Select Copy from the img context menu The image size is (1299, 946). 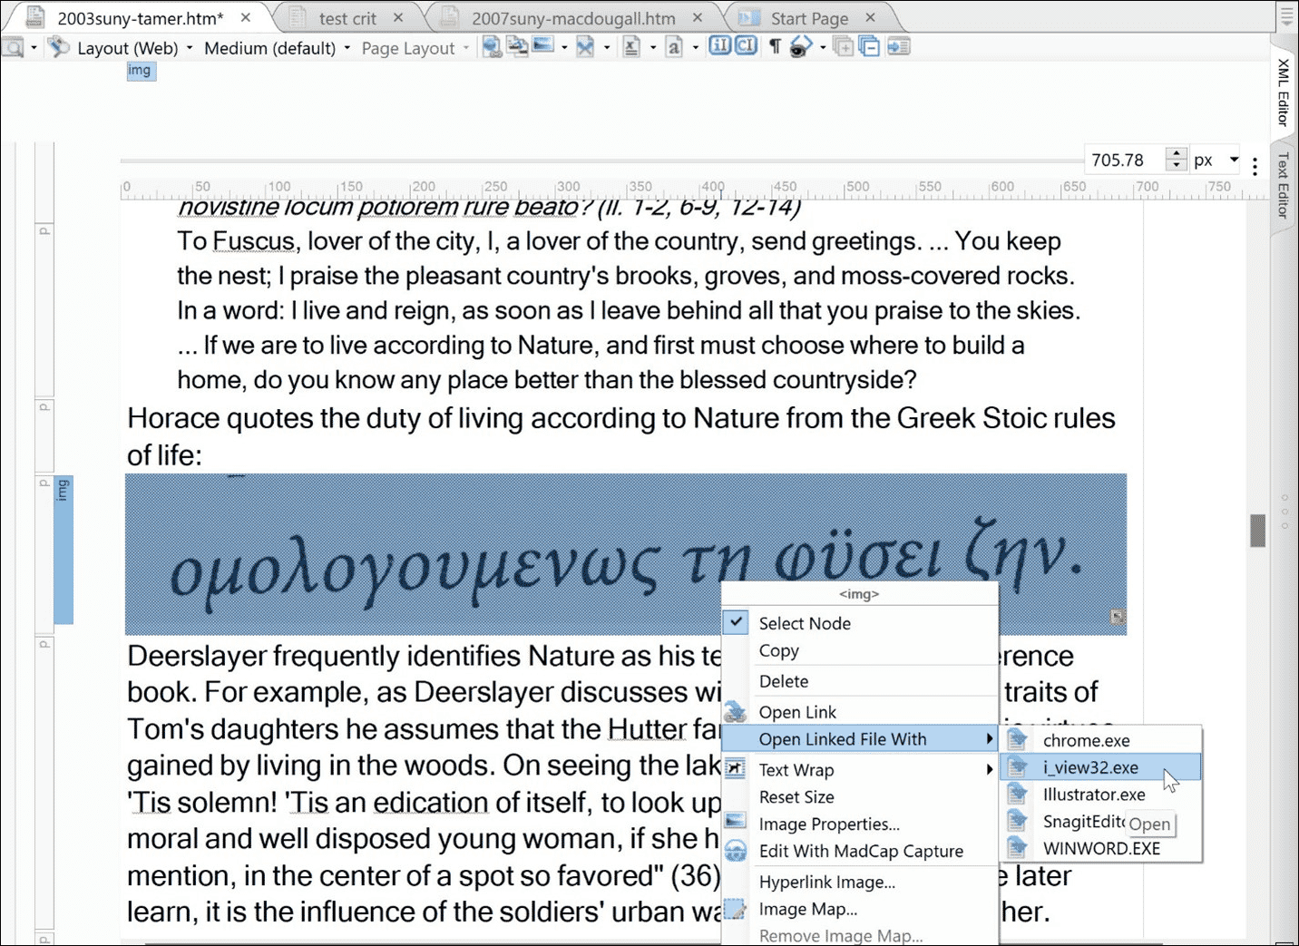778,650
